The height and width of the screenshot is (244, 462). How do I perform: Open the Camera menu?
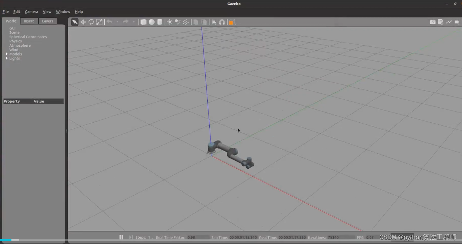coord(32,11)
